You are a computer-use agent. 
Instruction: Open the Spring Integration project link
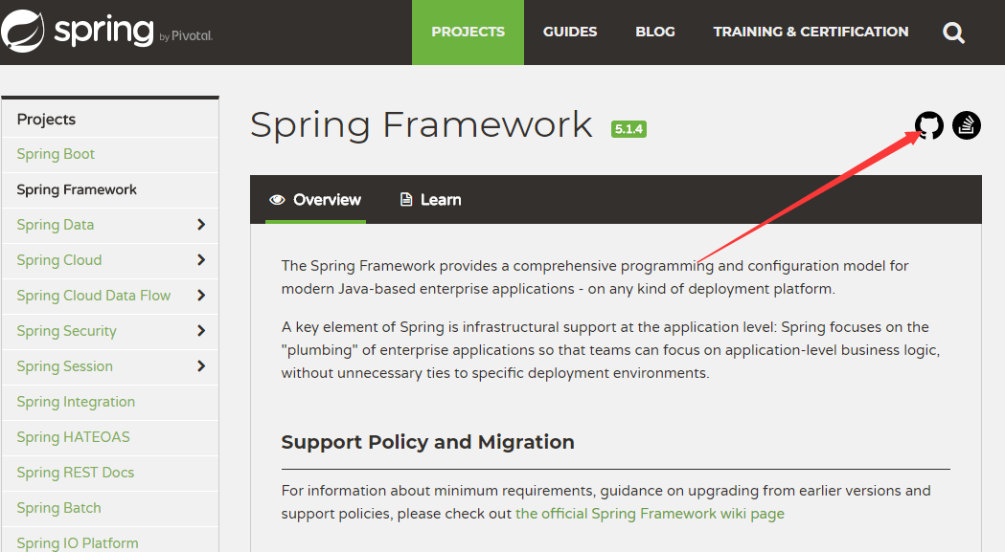point(76,402)
